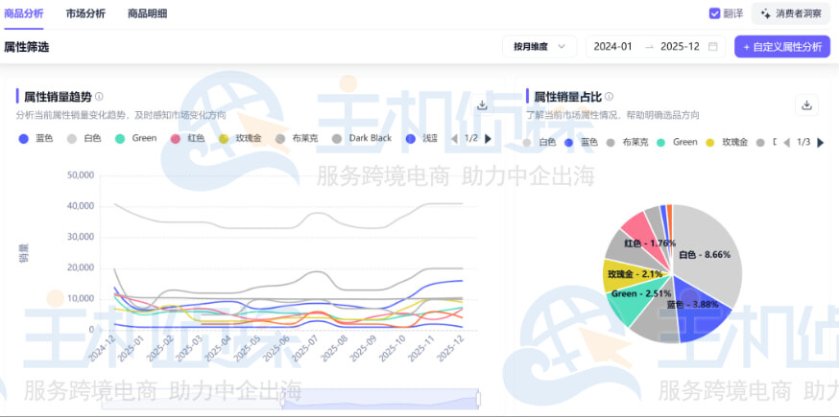Edit the end date 2025-12 field
This screenshot has height=417, width=839.
(680, 47)
